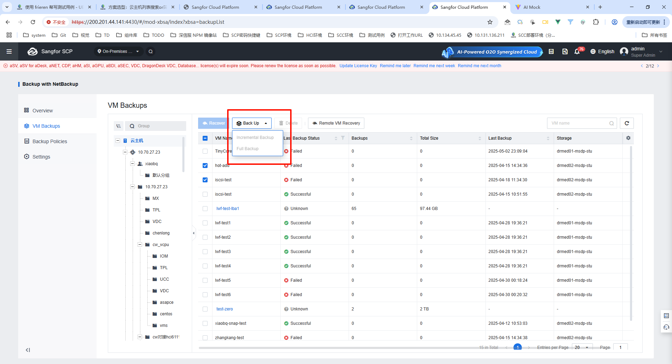
Task: Open the customer support headset icon
Action: point(666,327)
